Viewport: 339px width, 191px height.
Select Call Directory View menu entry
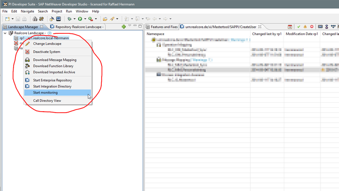tap(58, 100)
